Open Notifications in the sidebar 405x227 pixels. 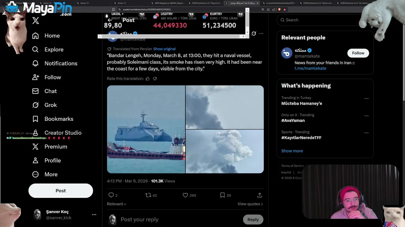[55, 63]
